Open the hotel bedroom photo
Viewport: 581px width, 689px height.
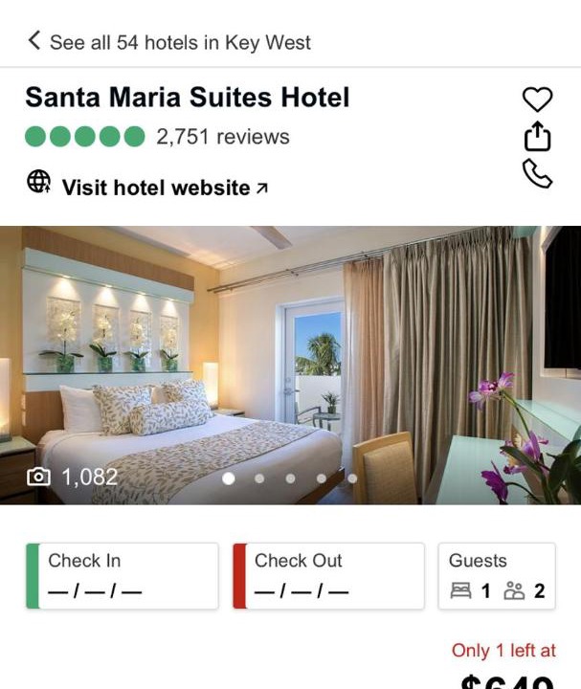[x=291, y=365]
